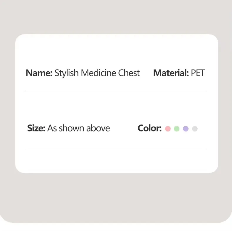Choose the purple color dot

[186, 129]
